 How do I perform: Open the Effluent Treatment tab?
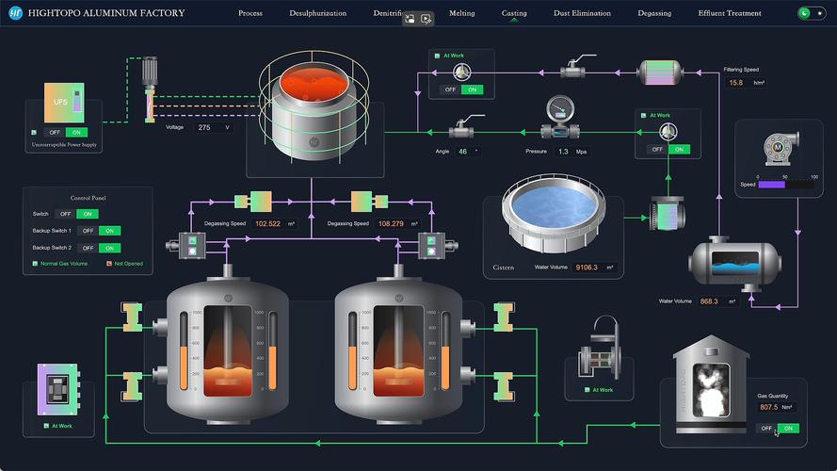[730, 13]
